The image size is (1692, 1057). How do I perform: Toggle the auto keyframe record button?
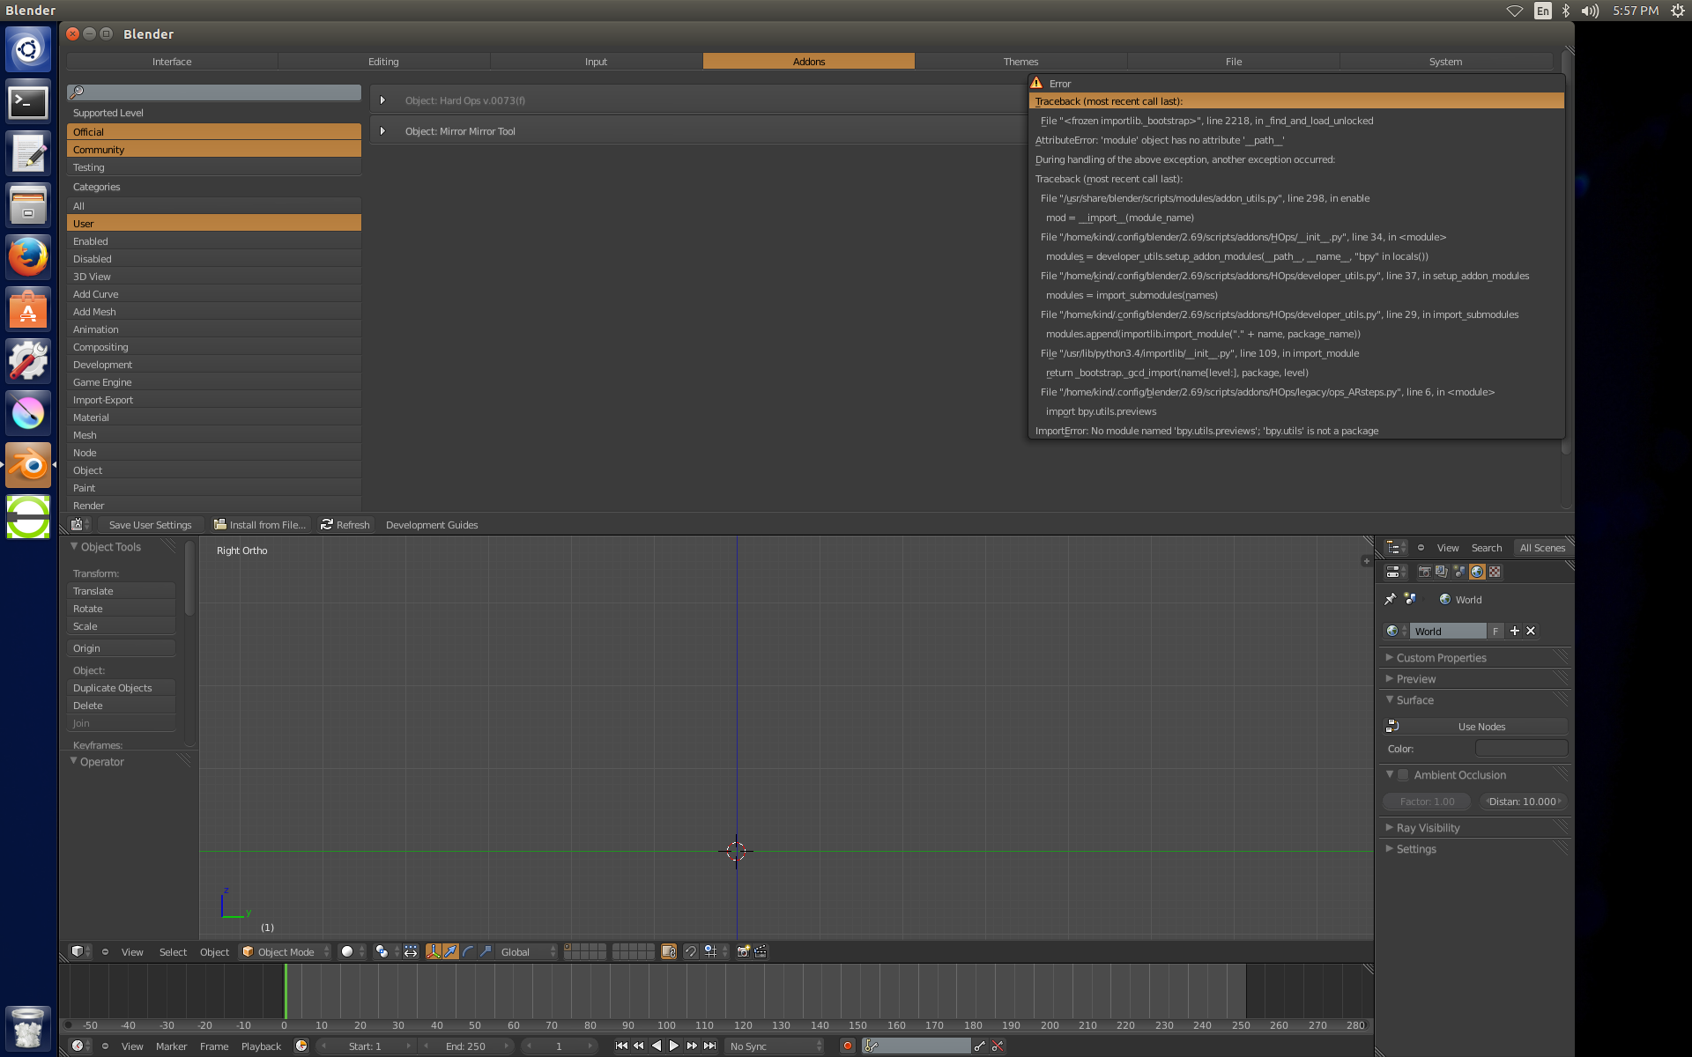848,1046
